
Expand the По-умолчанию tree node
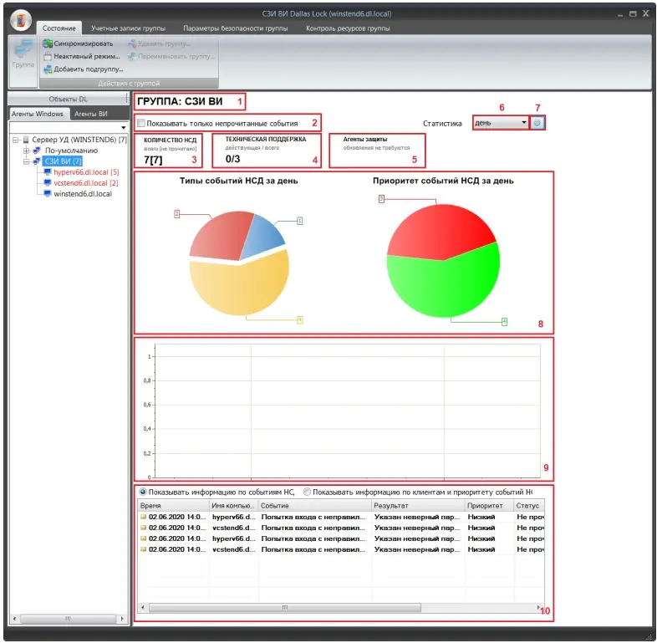point(27,151)
